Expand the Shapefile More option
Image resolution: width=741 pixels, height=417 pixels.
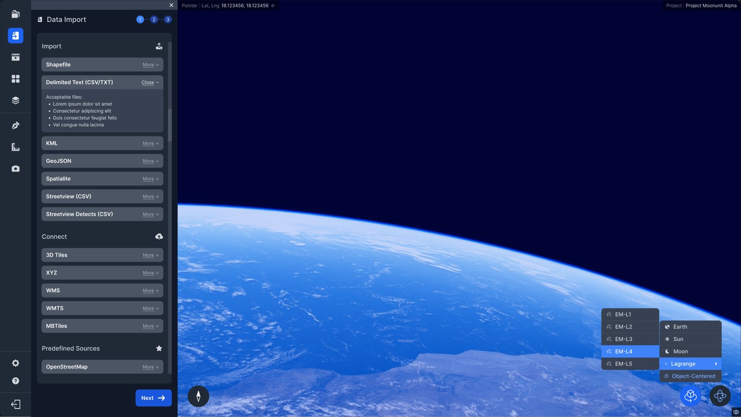(x=151, y=65)
